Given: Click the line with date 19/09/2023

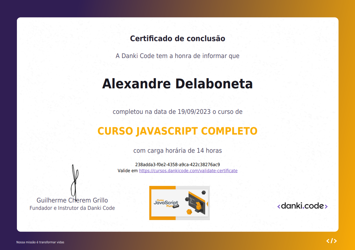Looking at the screenshot, I should coord(177,112).
